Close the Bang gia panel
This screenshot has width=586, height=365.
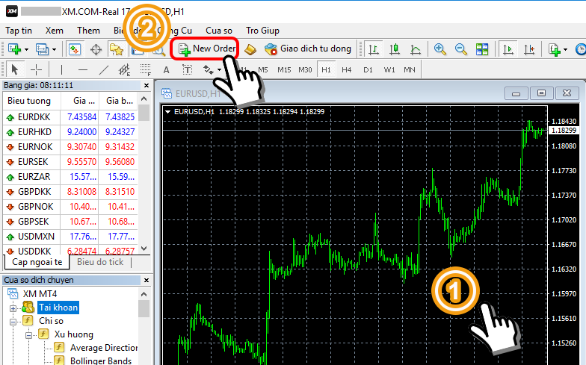click(x=146, y=85)
